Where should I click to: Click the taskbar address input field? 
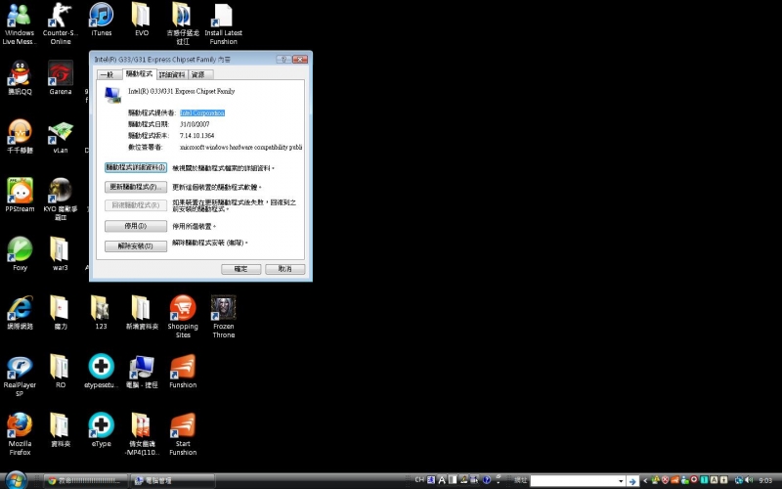[574, 481]
